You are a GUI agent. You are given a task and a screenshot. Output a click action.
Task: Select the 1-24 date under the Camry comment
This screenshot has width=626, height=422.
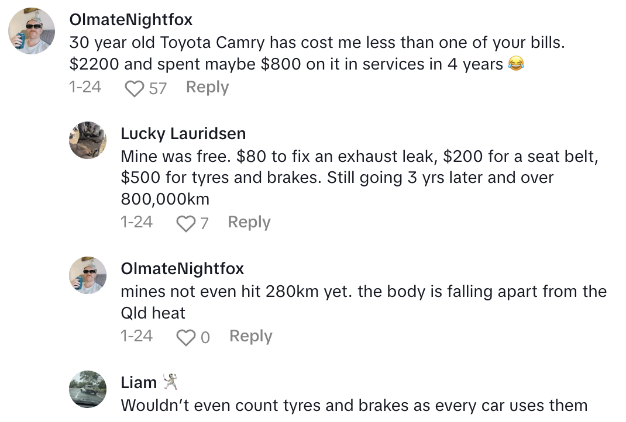[85, 88]
